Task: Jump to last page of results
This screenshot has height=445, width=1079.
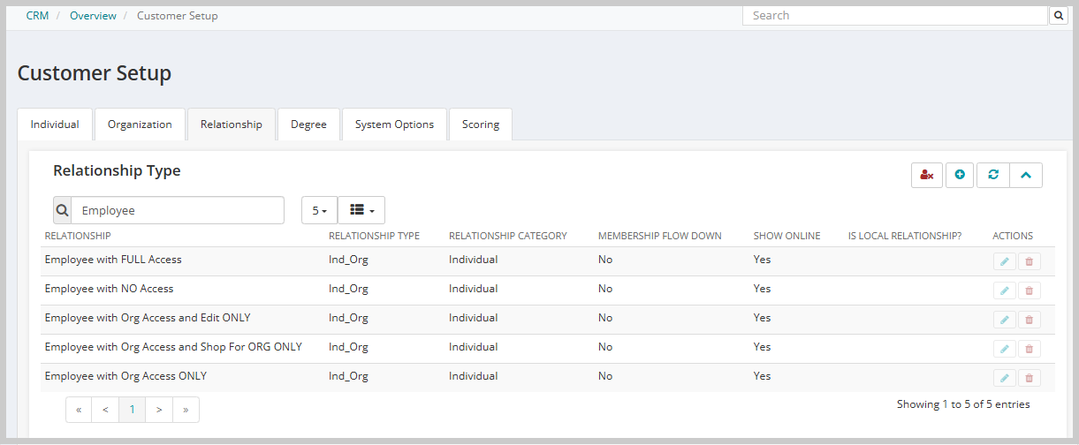Action: 186,410
